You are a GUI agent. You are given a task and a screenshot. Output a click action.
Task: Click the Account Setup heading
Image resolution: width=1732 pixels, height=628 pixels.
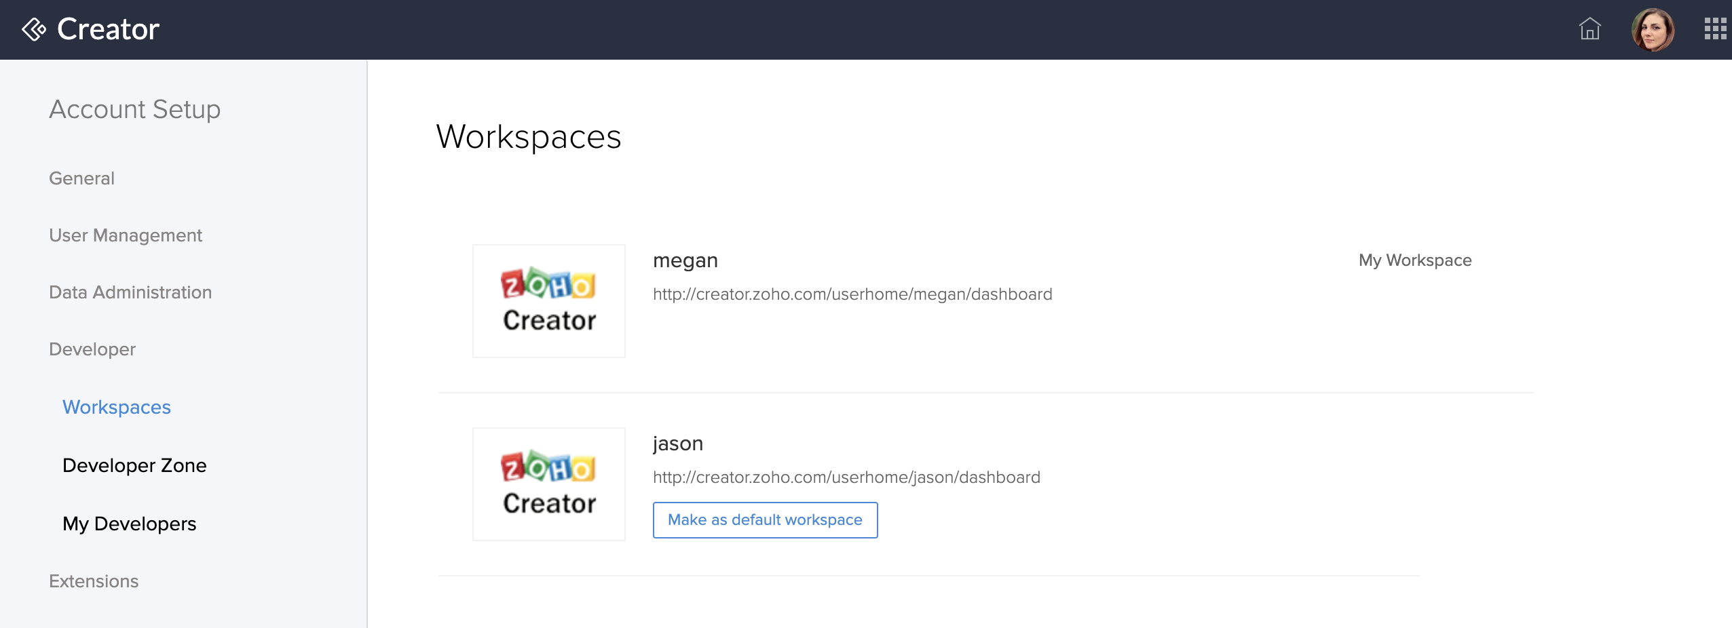pyautogui.click(x=135, y=109)
